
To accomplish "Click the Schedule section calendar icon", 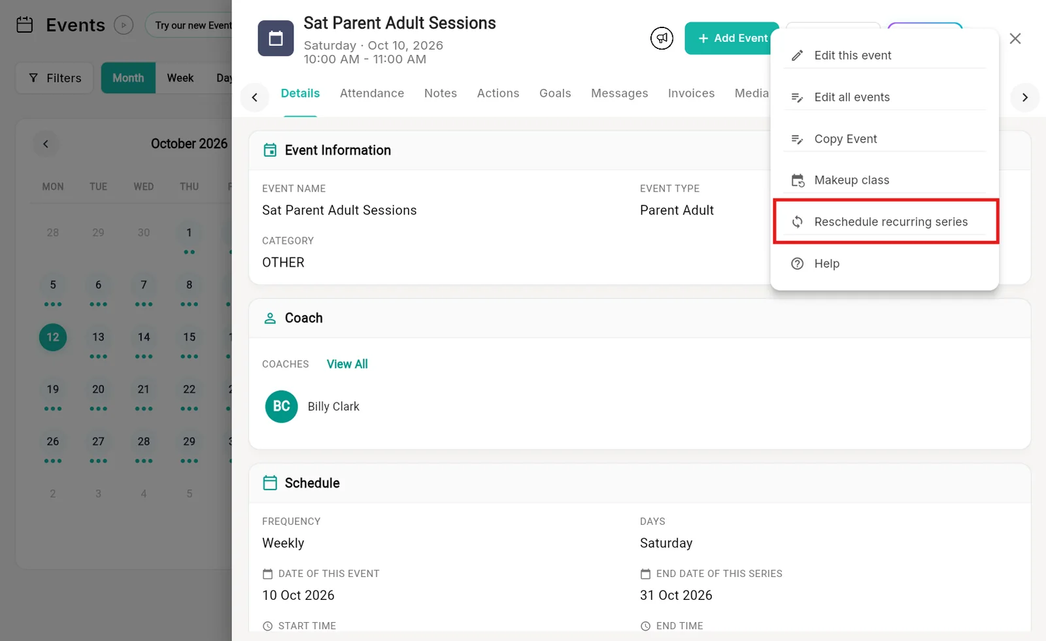I will 270,483.
